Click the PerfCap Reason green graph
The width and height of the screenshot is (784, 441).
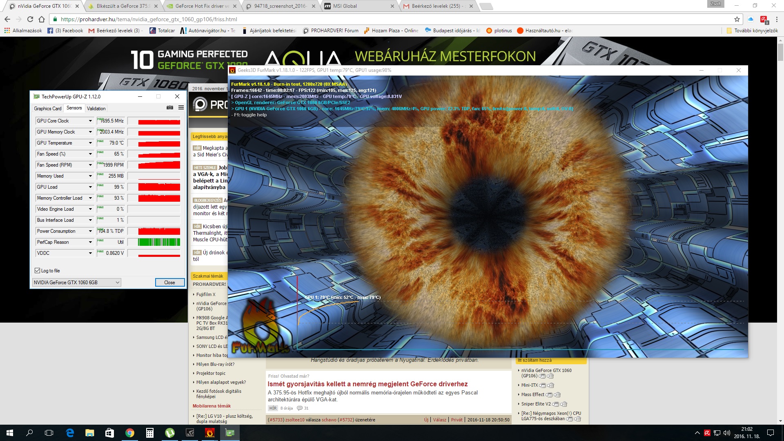[x=154, y=242]
